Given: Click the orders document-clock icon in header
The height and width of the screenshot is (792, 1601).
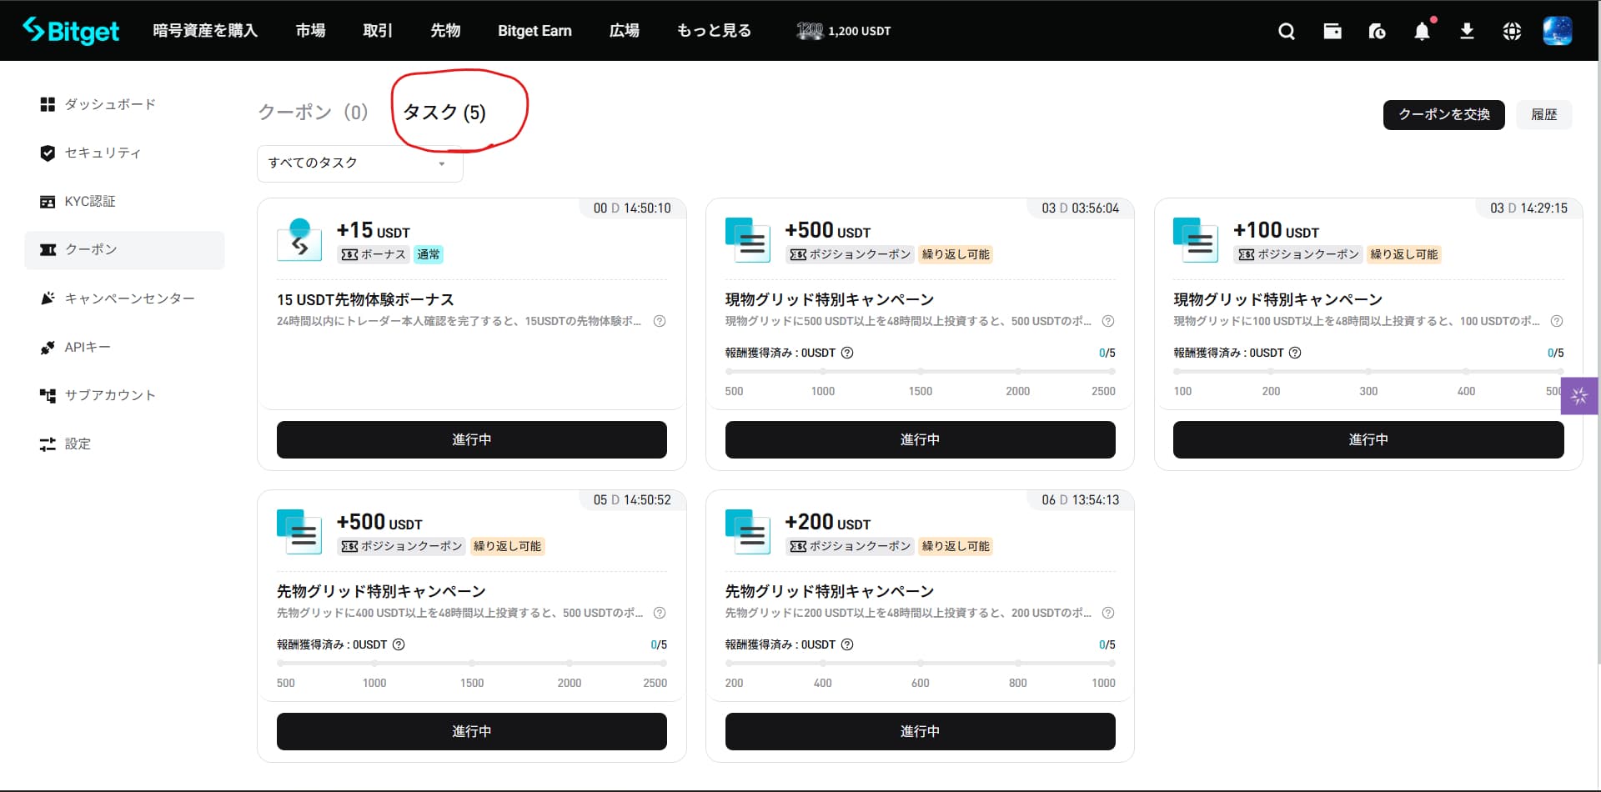Looking at the screenshot, I should [1377, 32].
